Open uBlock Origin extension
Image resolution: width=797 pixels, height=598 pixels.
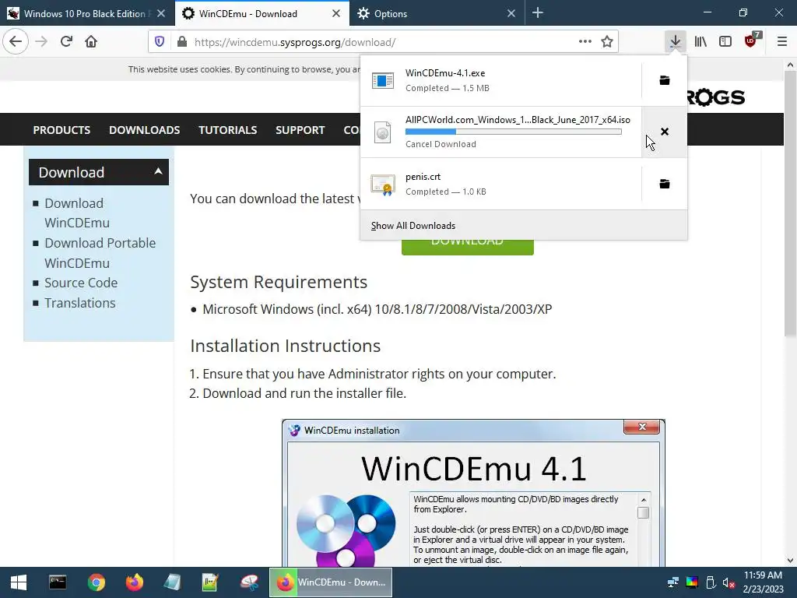(x=751, y=42)
